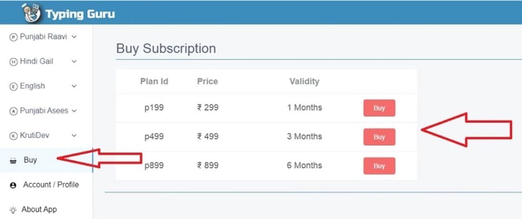The width and height of the screenshot is (522, 219).
Task: Click the Typing Guru logo icon
Action: pyautogui.click(x=31, y=13)
